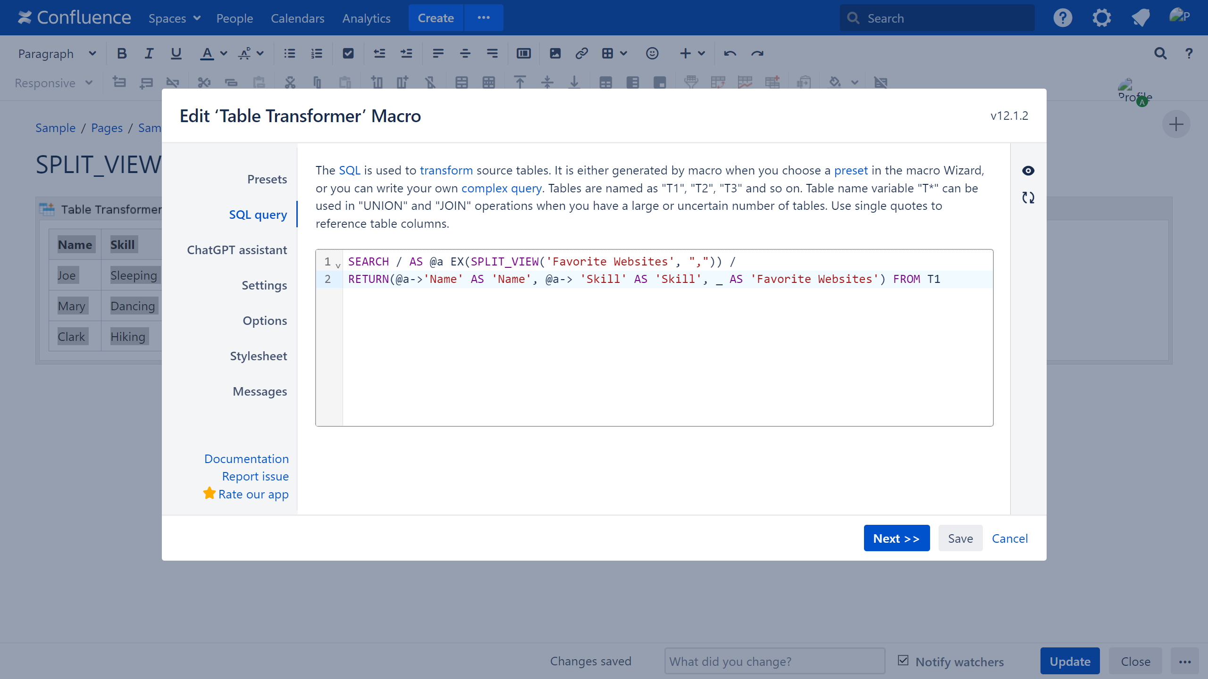1208x679 pixels.
Task: Toggle the Notify watchers checkbox
Action: (903, 661)
